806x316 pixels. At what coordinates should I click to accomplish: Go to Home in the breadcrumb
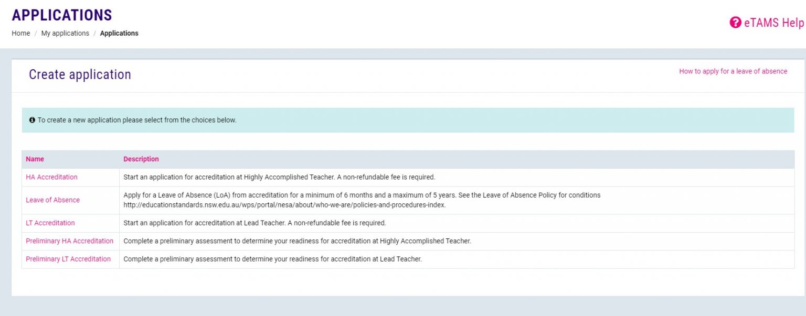pyautogui.click(x=21, y=33)
